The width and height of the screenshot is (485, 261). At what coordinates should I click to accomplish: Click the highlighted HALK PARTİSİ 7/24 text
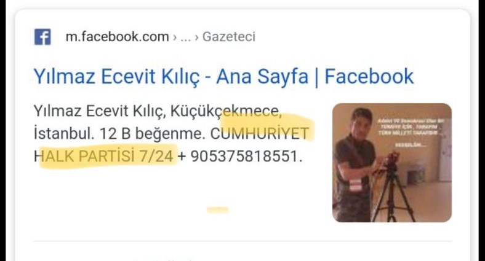[103, 156]
